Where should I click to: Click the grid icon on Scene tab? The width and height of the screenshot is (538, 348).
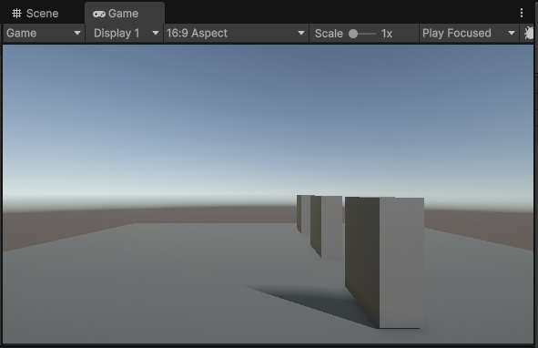pyautogui.click(x=16, y=14)
